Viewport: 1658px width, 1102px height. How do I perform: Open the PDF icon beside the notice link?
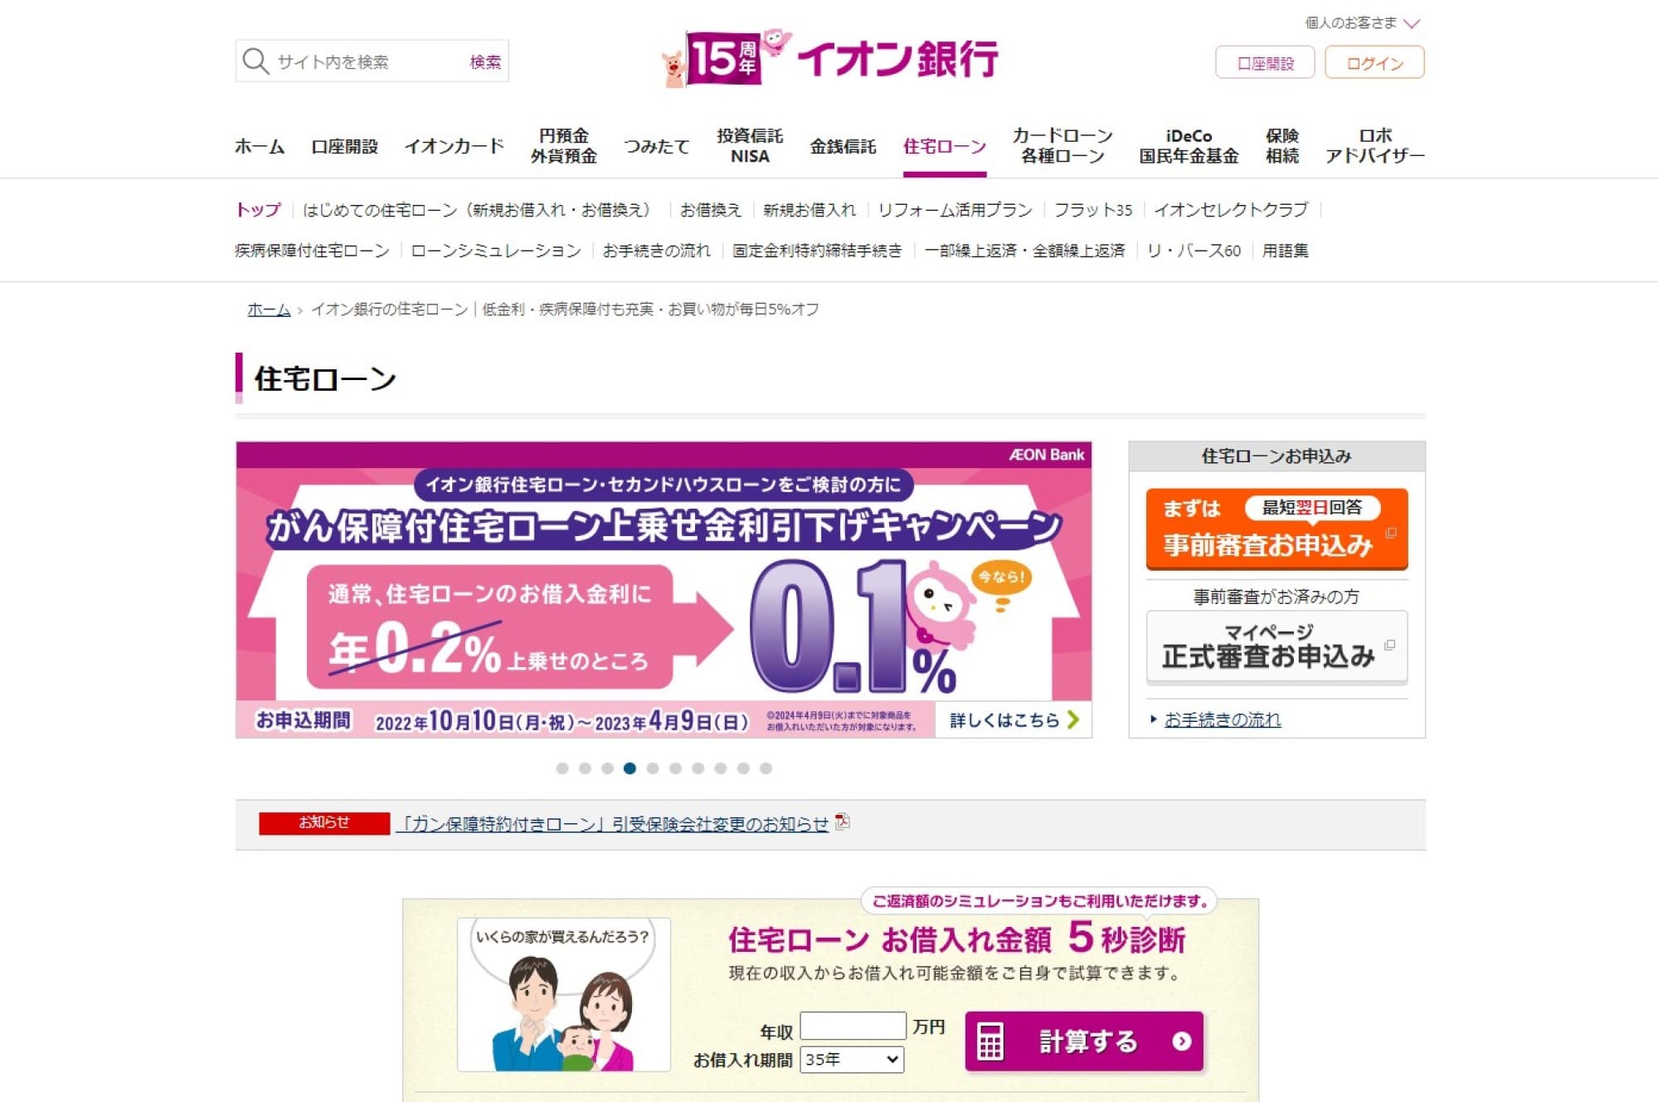click(x=843, y=822)
